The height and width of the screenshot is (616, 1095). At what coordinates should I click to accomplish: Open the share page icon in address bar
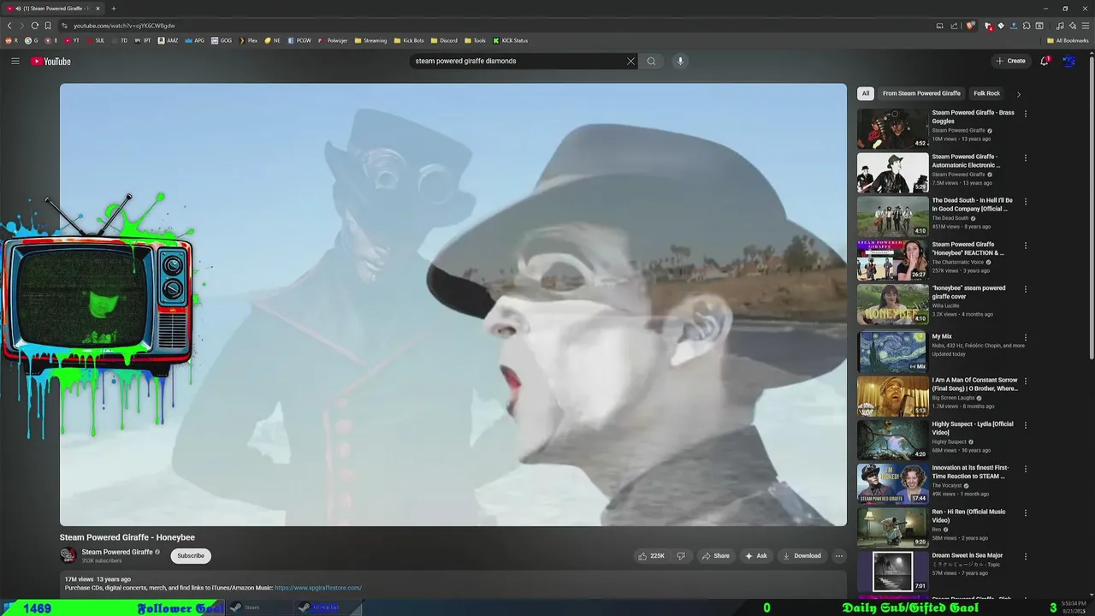954,26
